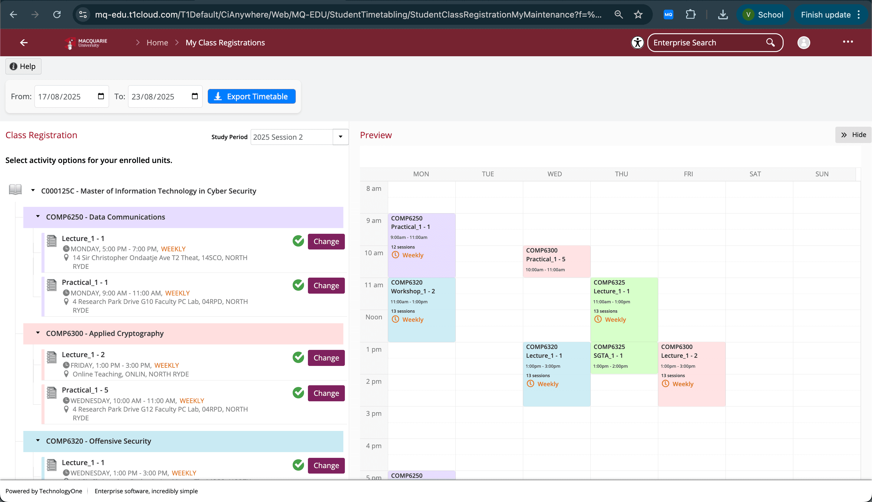Click the zoom magnifier in address bar
Image resolution: width=872 pixels, height=502 pixels.
coord(618,15)
